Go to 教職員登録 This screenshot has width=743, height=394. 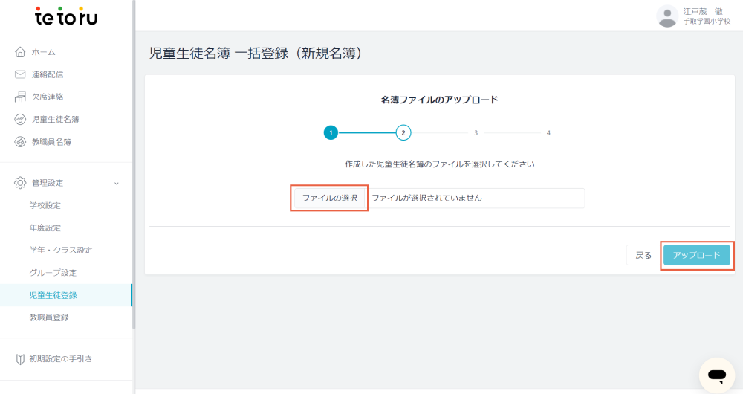[49, 317]
